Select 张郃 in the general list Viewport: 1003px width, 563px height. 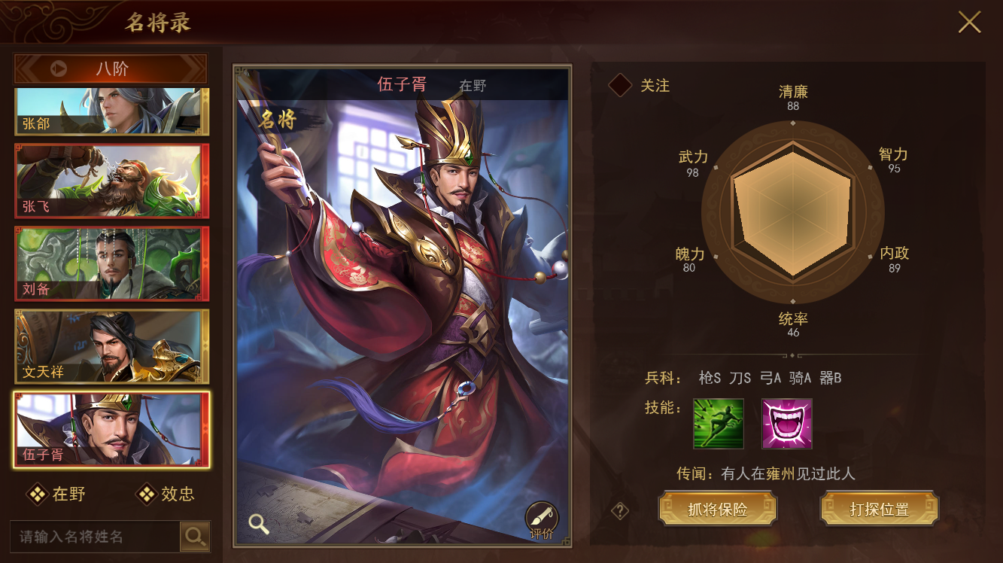(112, 112)
